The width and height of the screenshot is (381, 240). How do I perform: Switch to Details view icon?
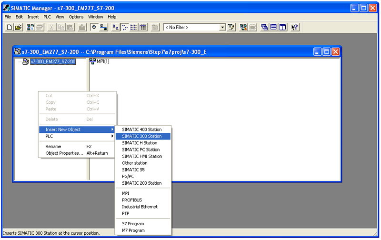point(143,27)
